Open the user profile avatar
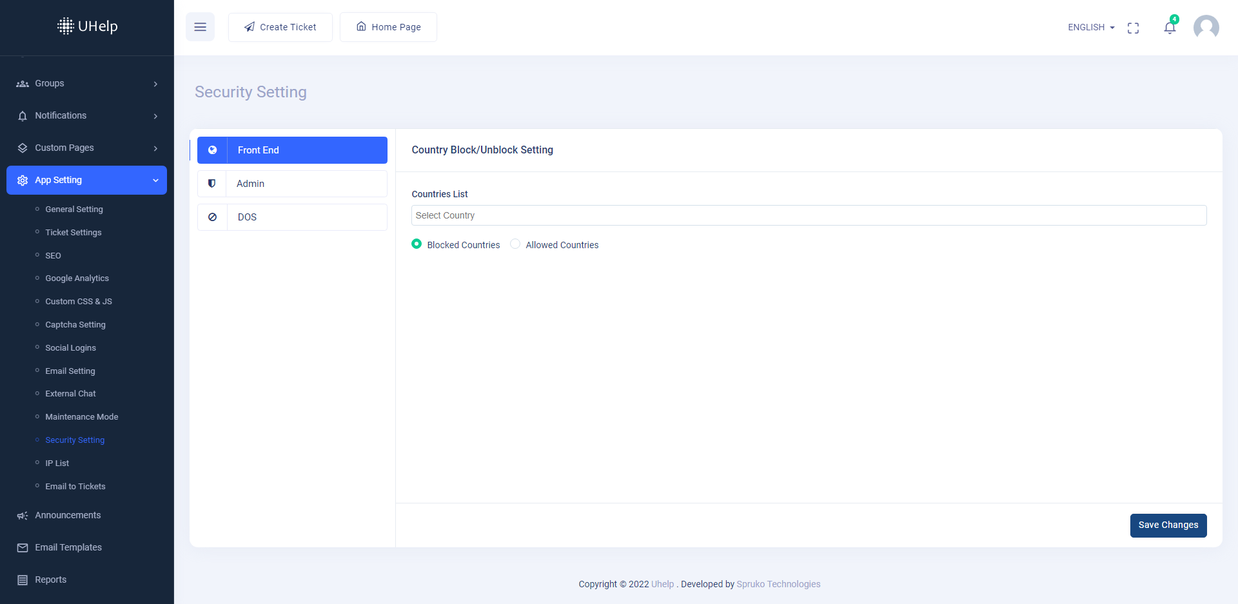Viewport: 1238px width, 604px height. 1206,28
